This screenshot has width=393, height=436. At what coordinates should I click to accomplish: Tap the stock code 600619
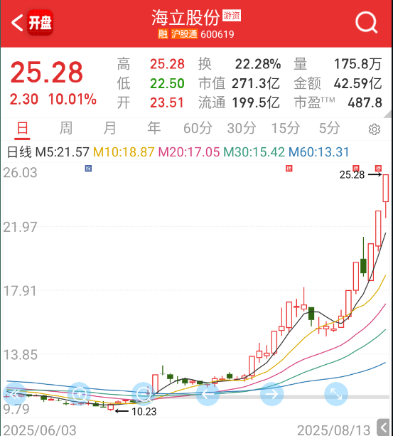point(217,34)
